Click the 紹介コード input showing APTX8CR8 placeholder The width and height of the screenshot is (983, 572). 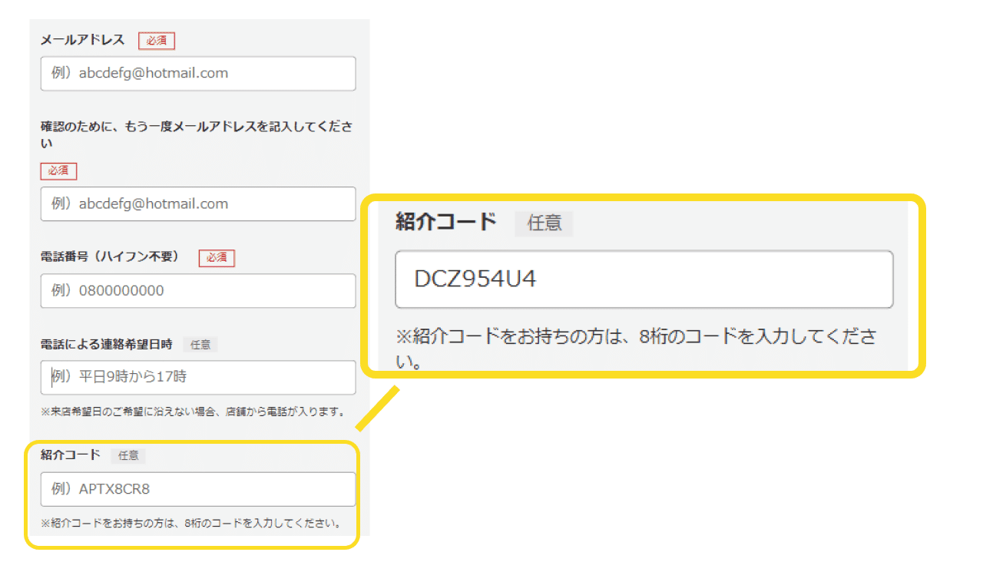point(197,489)
